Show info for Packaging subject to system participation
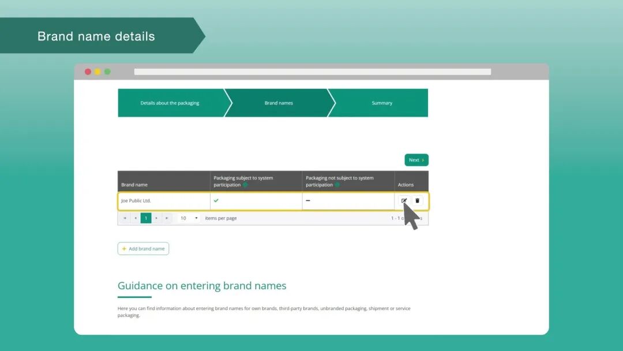Screen dimensions: 623x351 coord(245,185)
